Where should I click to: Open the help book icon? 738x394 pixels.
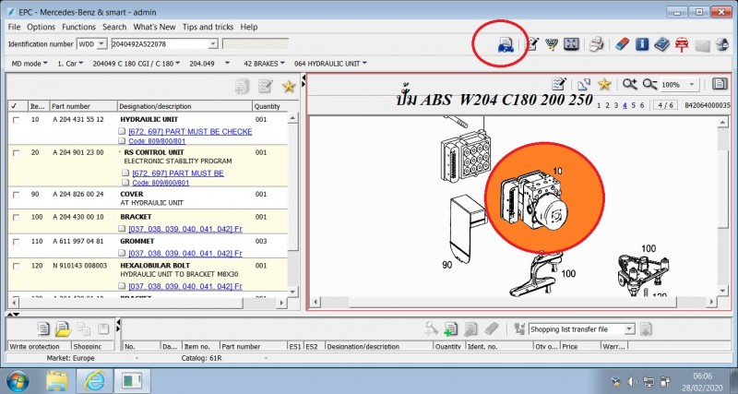(661, 44)
